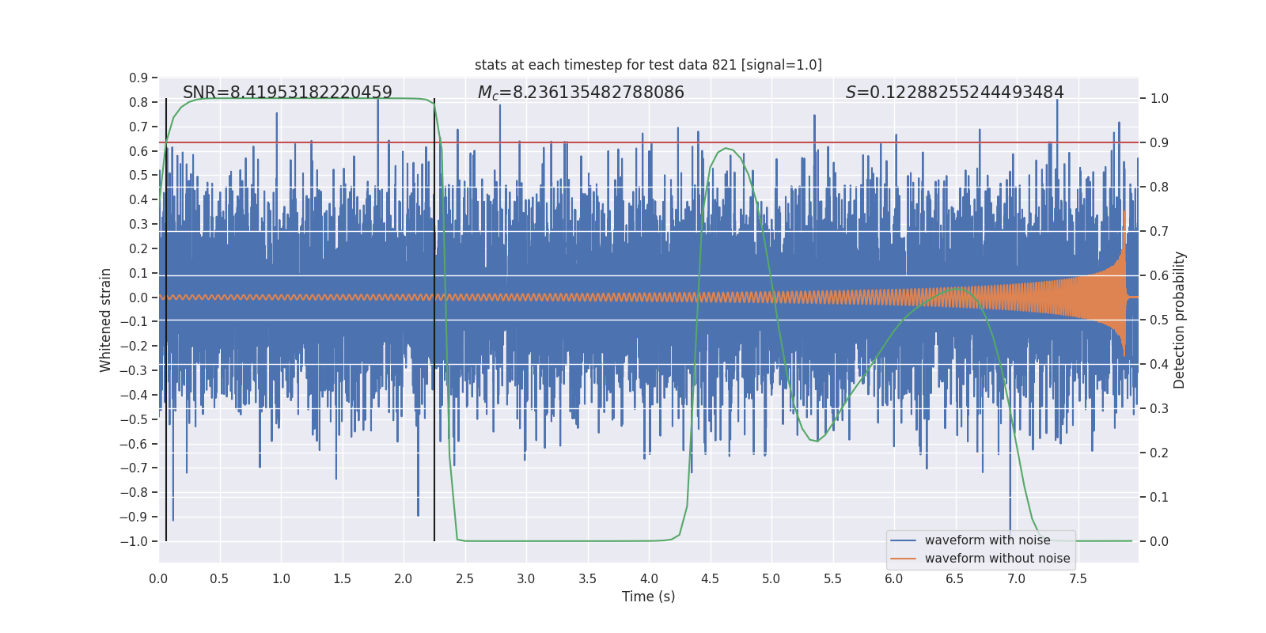Click the 7.5 tick label on time axis
The width and height of the screenshot is (1266, 633).
point(1078,579)
